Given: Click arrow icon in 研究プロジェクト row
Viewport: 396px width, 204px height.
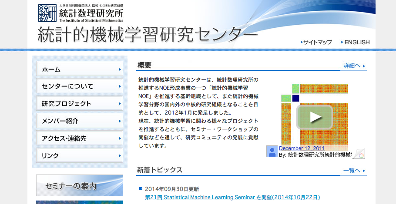Looking at the screenshot, I should pos(120,104).
